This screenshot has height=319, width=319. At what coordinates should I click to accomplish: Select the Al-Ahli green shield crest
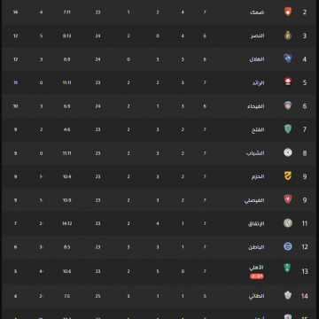(287, 268)
